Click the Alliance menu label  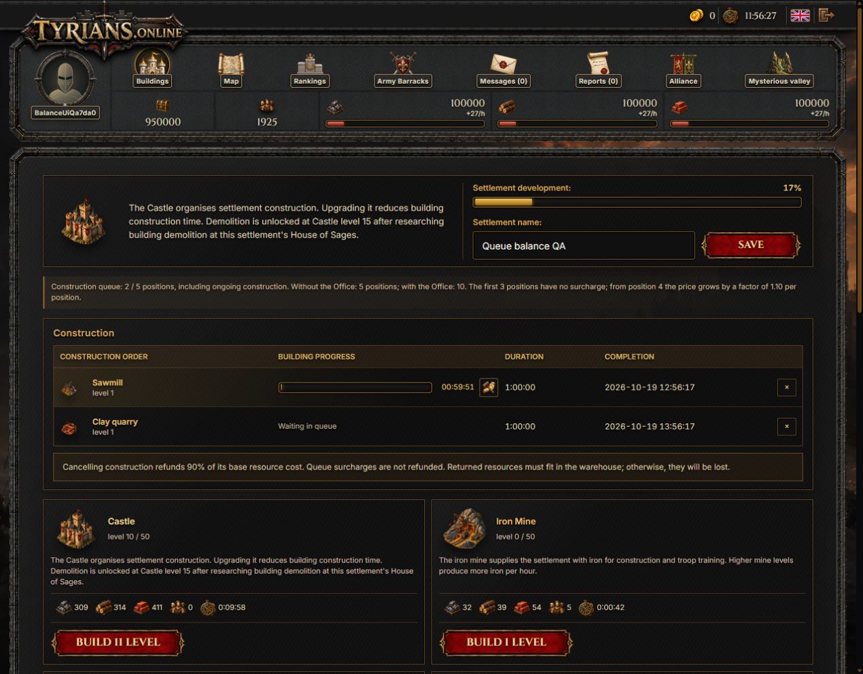click(683, 81)
